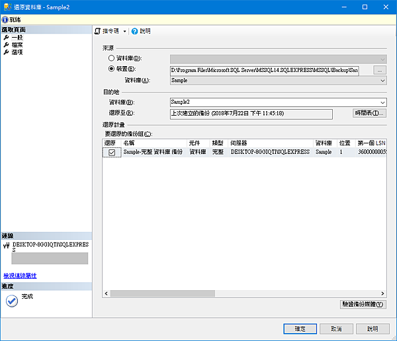The image size is (397, 341).
Task: Click the blue help question mark icon
Action: tap(135, 31)
